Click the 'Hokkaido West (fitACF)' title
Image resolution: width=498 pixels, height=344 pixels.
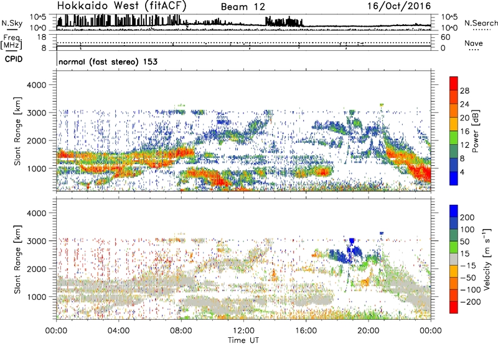pos(121,6)
